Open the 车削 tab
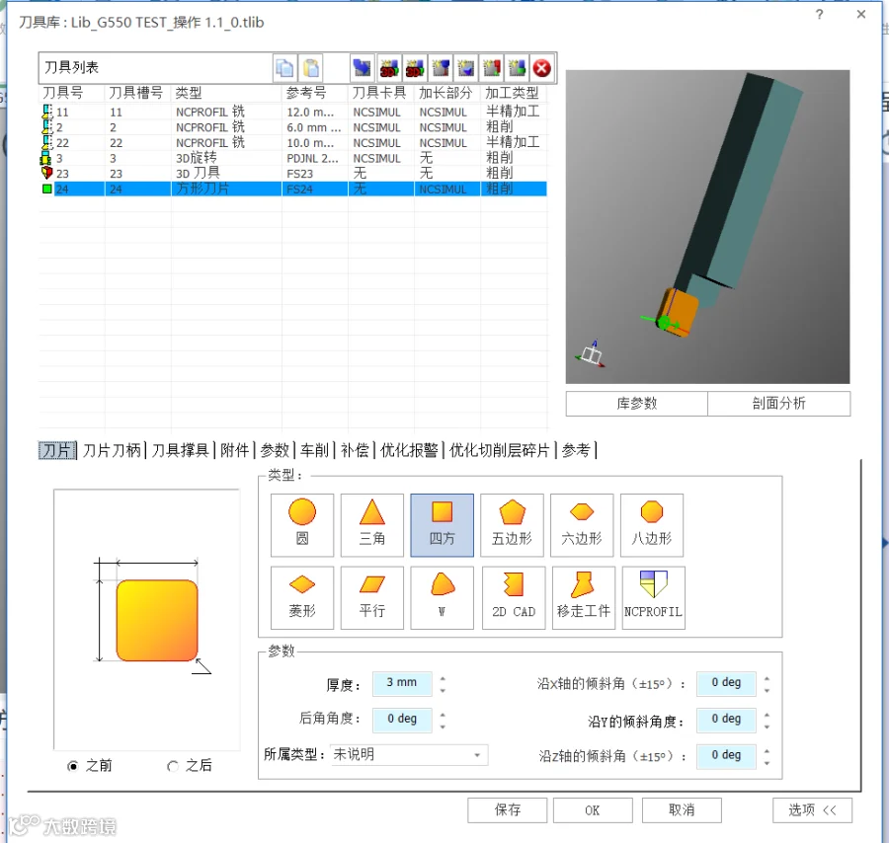889x843 pixels. click(x=315, y=450)
